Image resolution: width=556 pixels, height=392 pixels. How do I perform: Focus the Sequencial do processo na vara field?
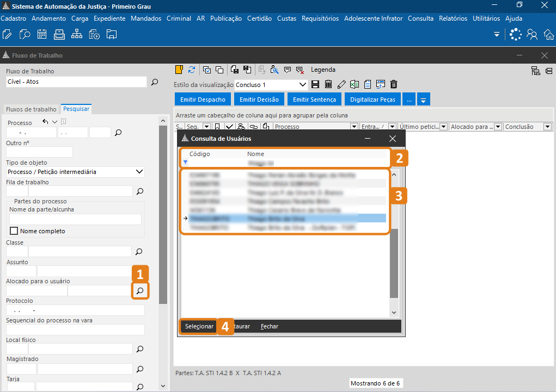75,329
